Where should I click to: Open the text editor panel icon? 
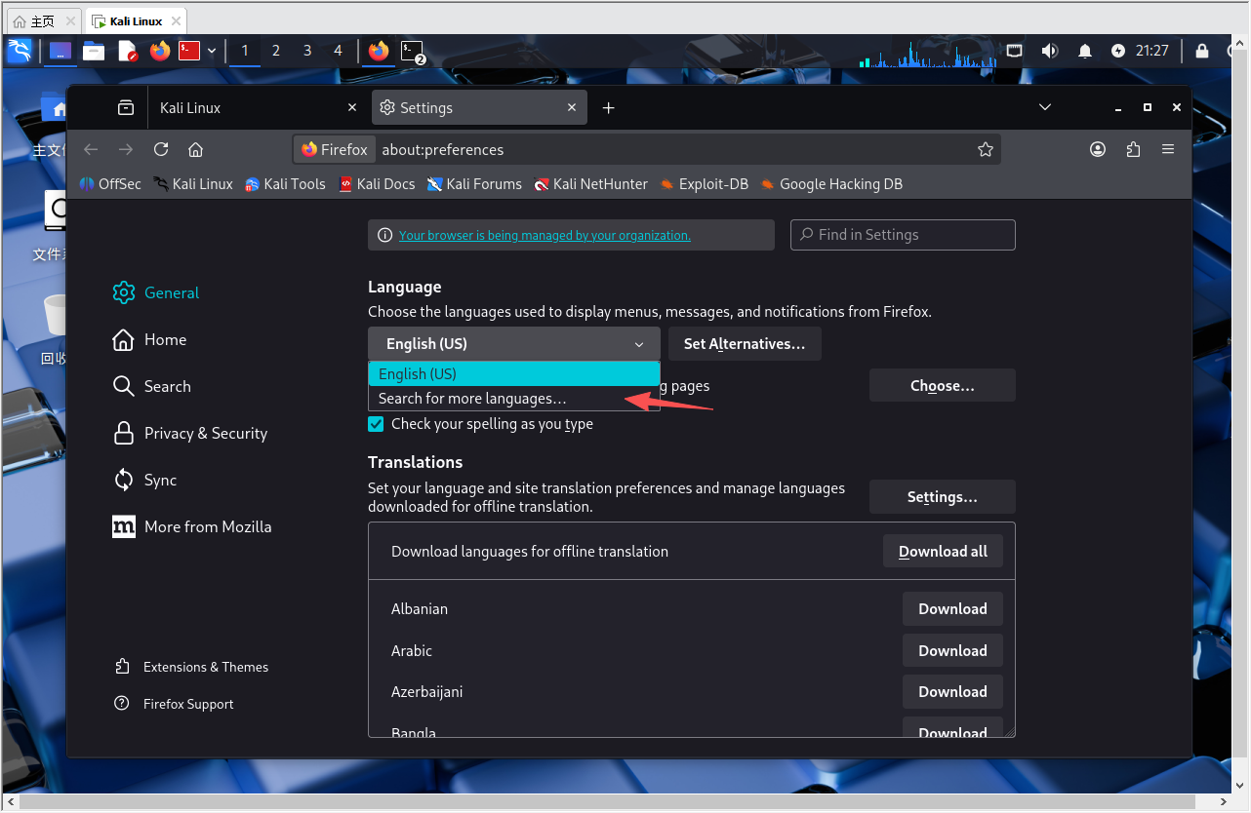(x=128, y=51)
